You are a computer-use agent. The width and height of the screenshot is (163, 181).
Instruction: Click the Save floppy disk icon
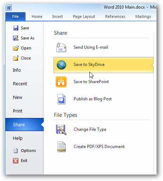pyautogui.click(x=16, y=28)
